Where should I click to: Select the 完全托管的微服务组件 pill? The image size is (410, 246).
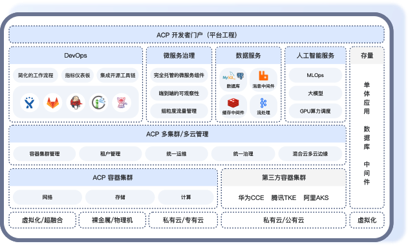pos(179,75)
